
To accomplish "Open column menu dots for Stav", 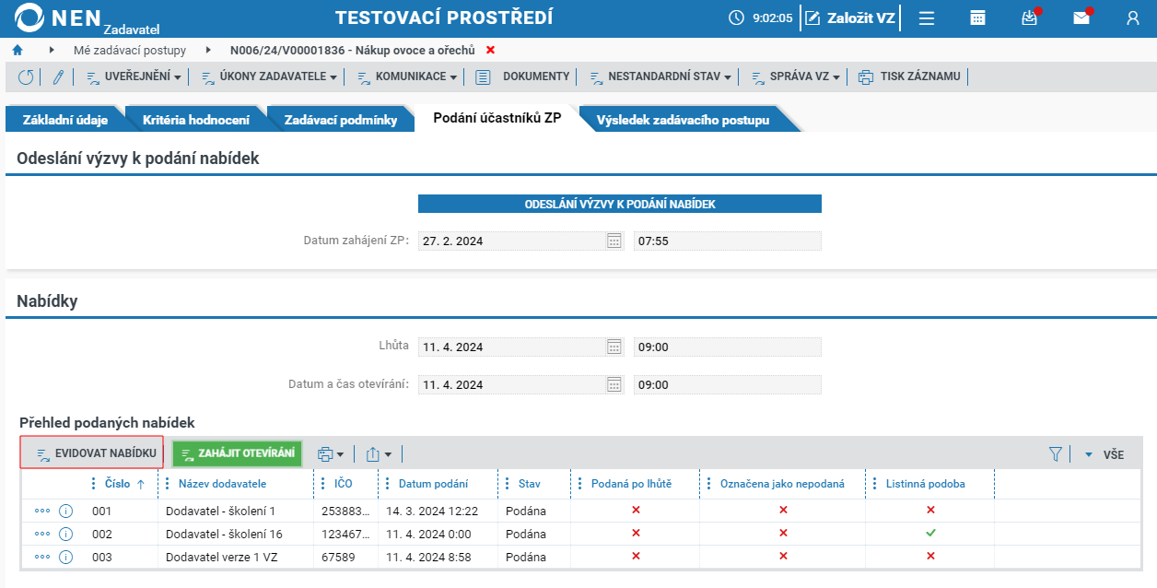I will [x=507, y=484].
